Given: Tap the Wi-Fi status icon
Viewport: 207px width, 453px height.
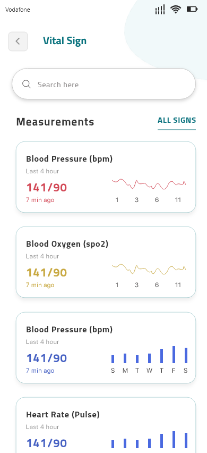Looking at the screenshot, I should (x=176, y=10).
